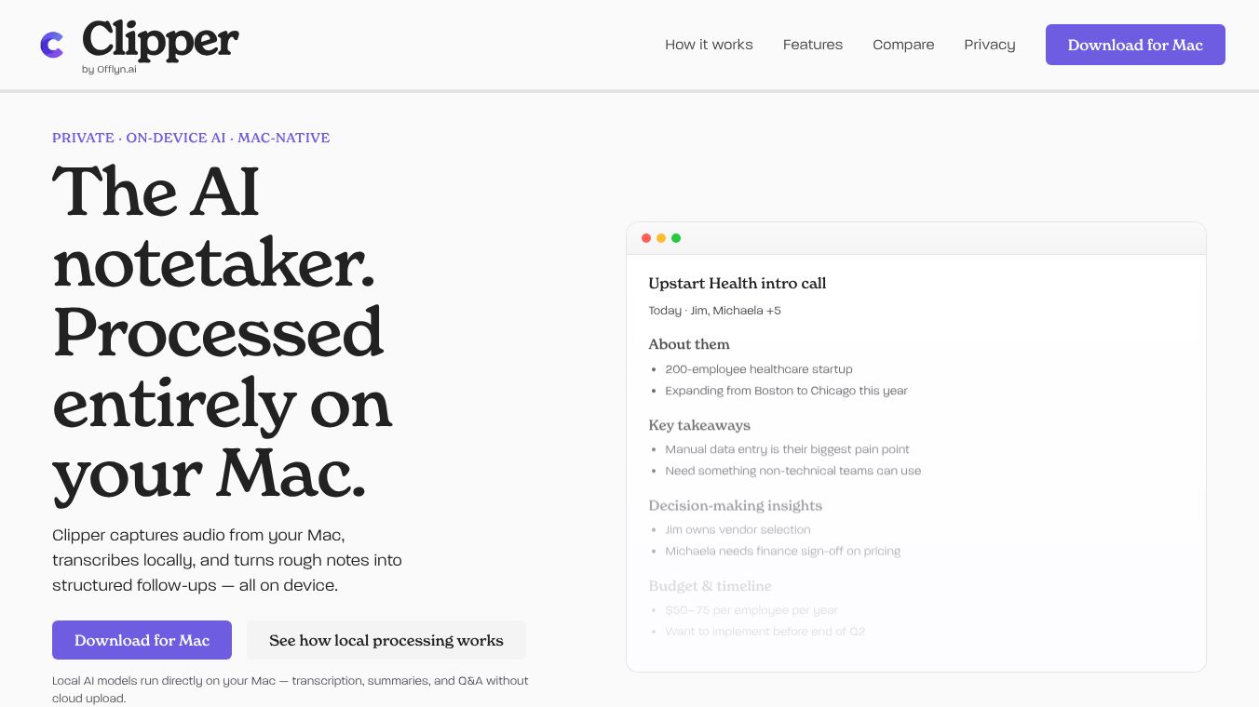This screenshot has height=707, width=1259.
Task: Click the 200-employee healthcare startup bullet
Action: coord(759,369)
